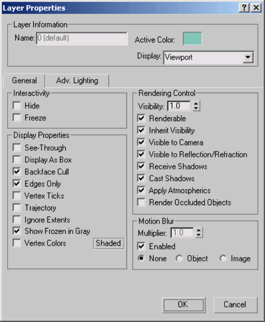
Task: Click the layer Name input field
Action: tap(82, 38)
